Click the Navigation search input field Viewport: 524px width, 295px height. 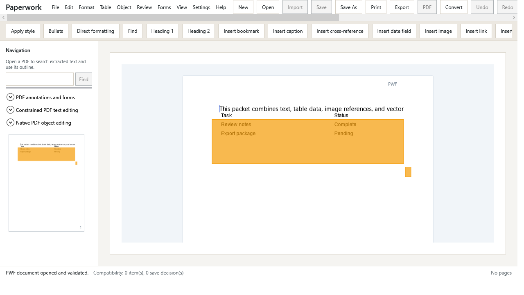[x=40, y=79]
